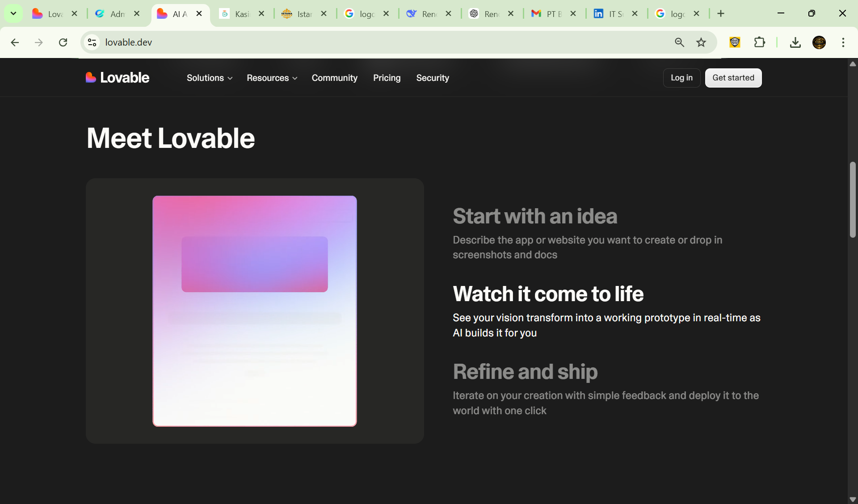This screenshot has height=504, width=858.
Task: Bookmark this page with the star icon
Action: click(x=701, y=42)
